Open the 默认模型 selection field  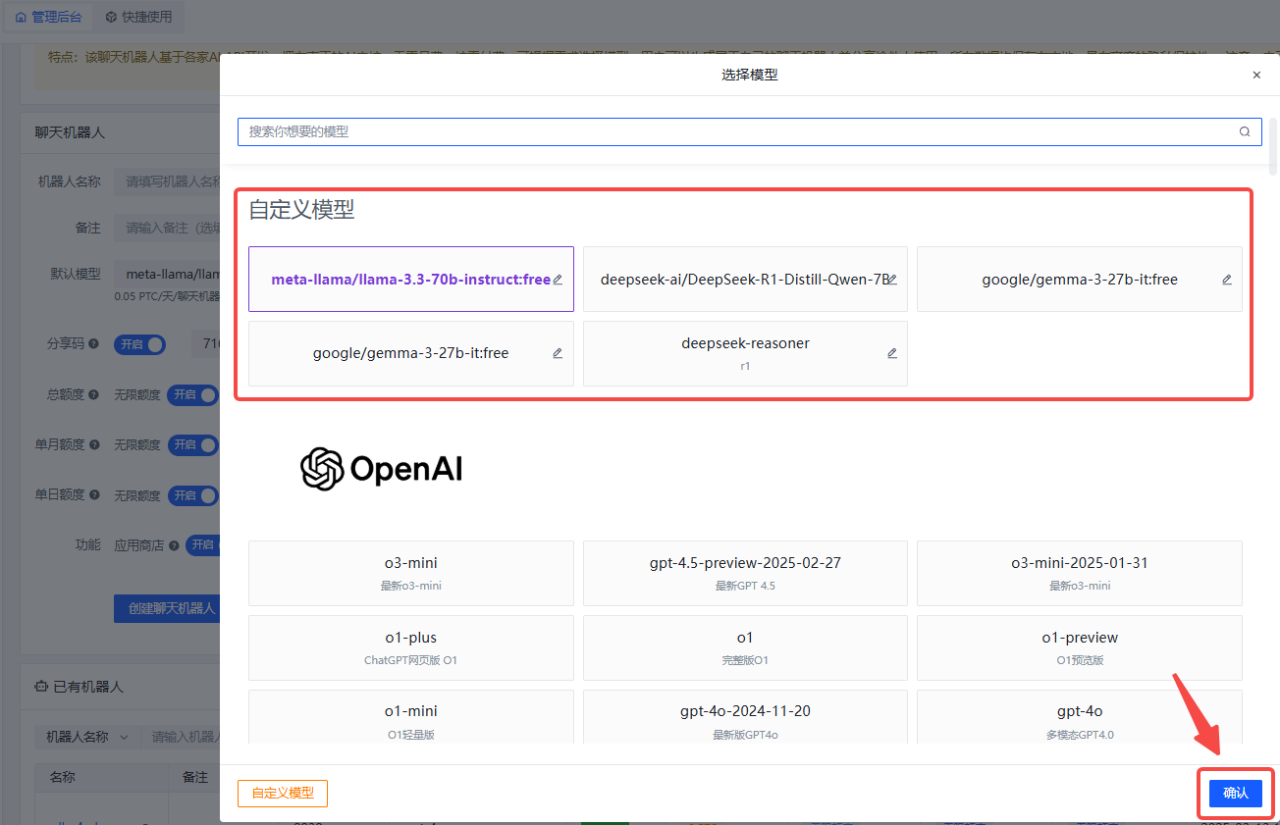(x=167, y=274)
